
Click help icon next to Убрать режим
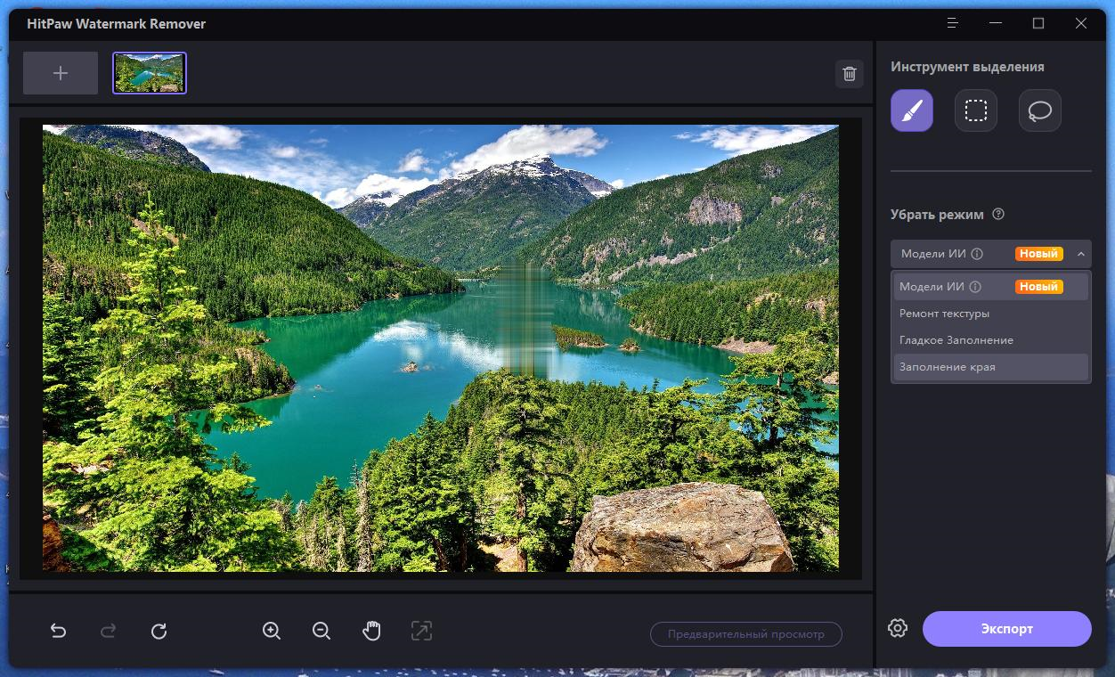998,214
